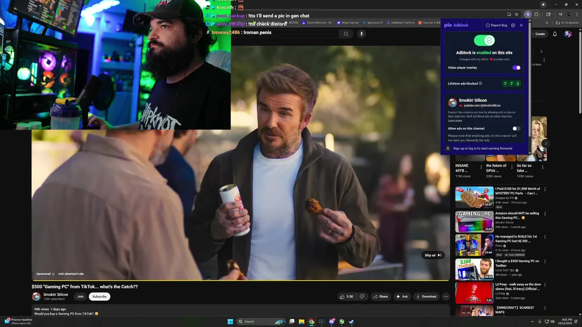Screen dimensions: 582x327
Task: Click the Pie Adblock extension icon in toolbar
Action: pos(528,15)
